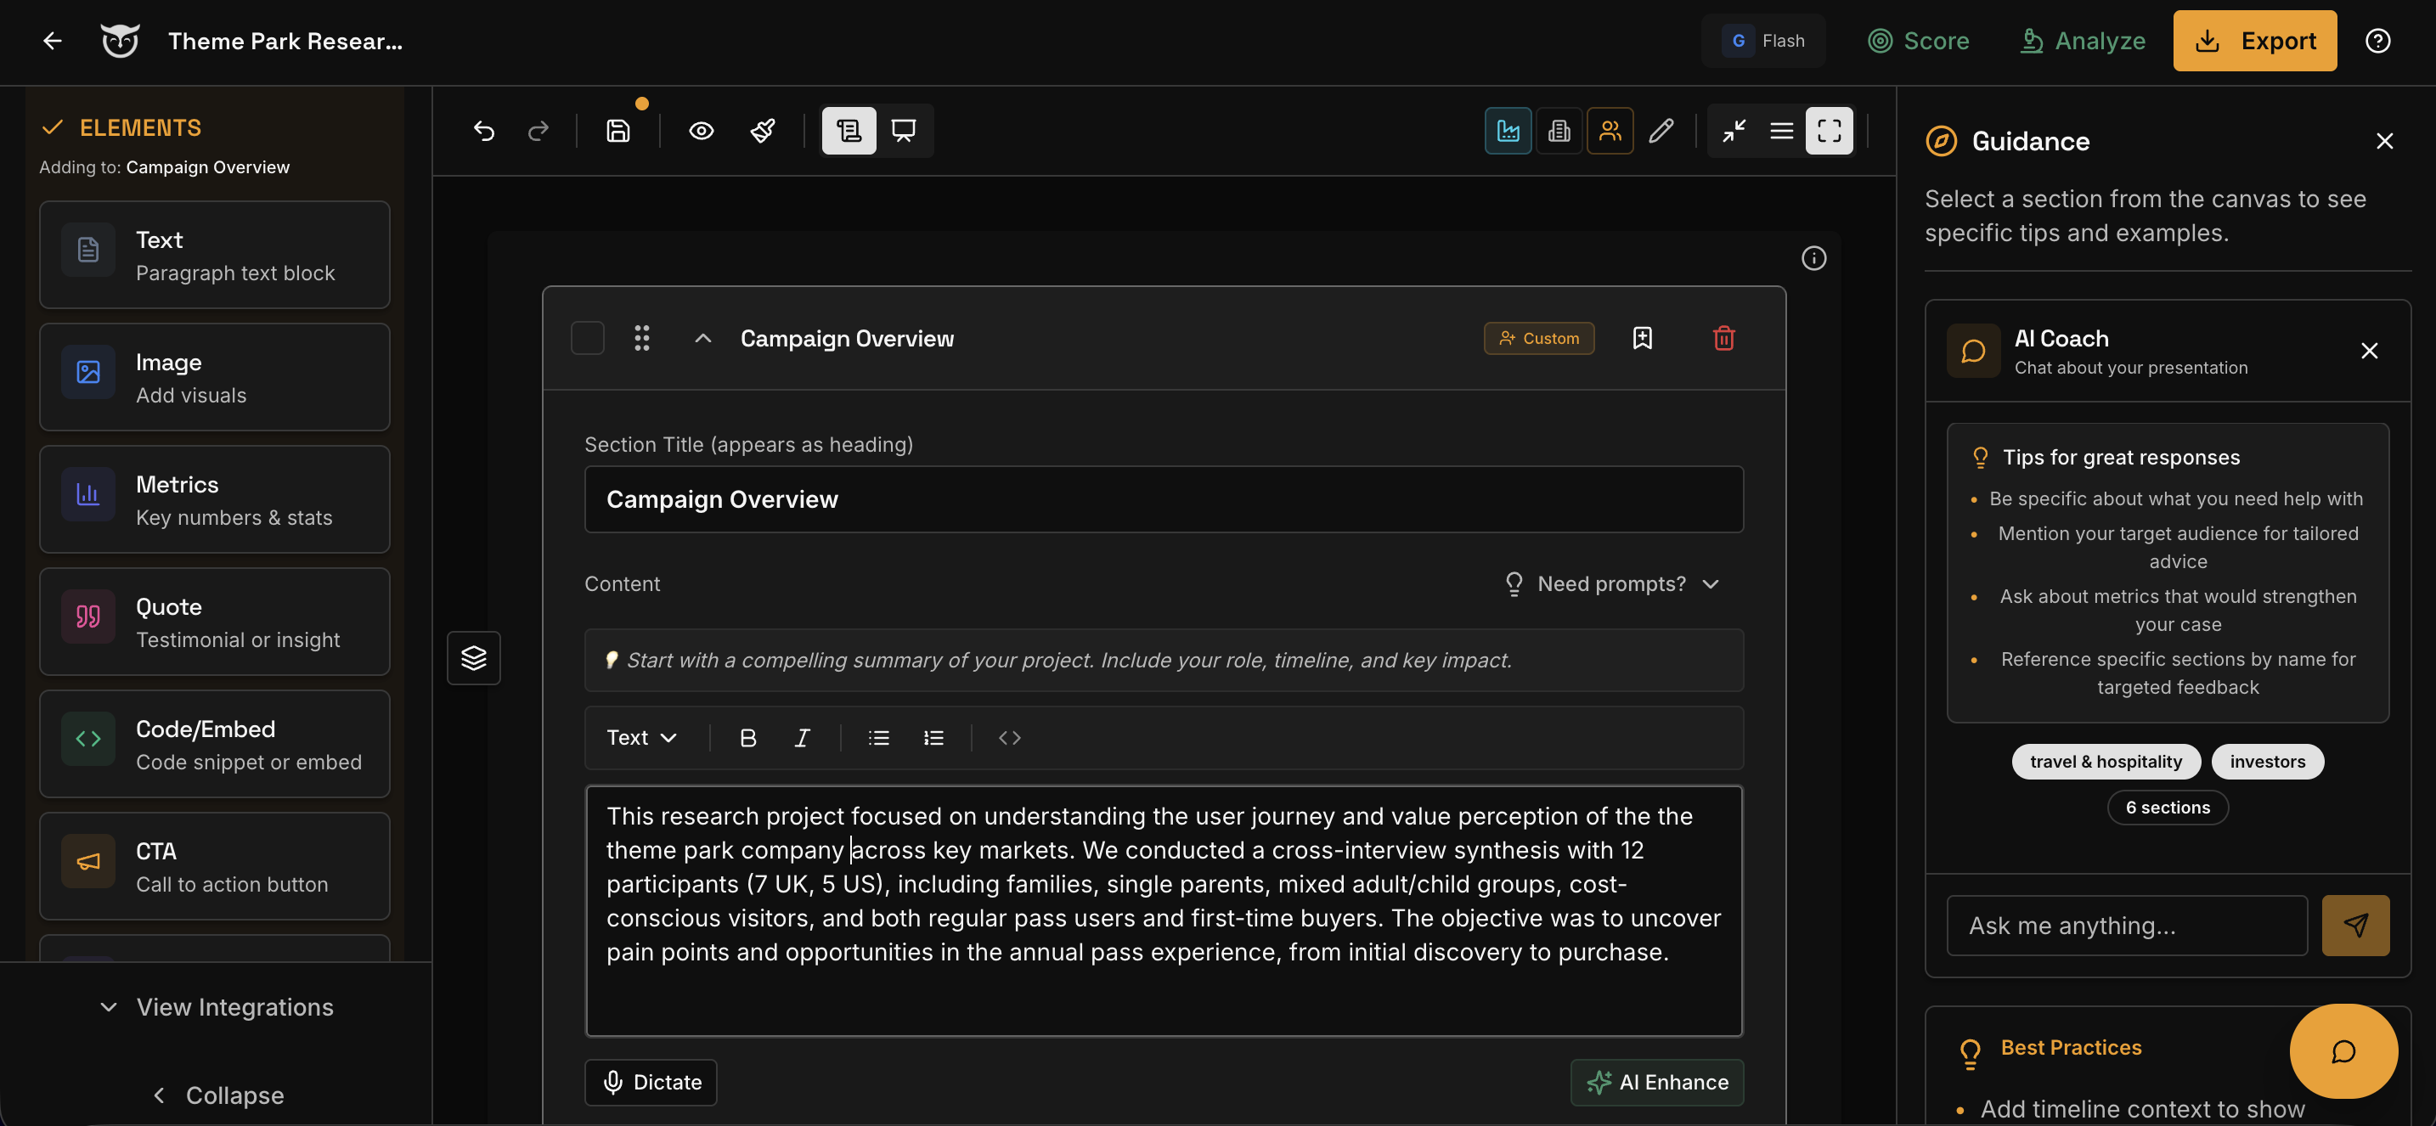Switch to presenter view toggle in toolbar
The width and height of the screenshot is (2436, 1126).
pos(903,131)
